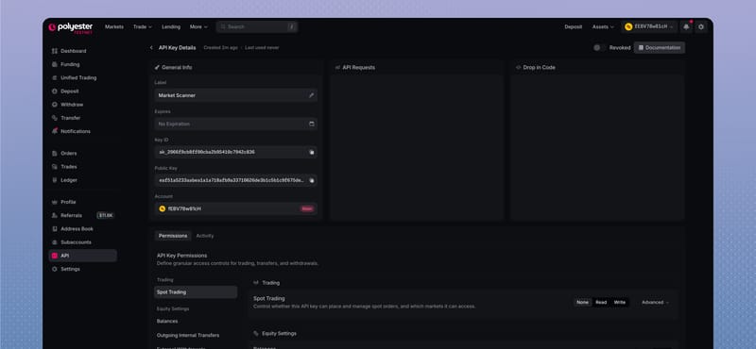Click the power icon in header

pyautogui.click(x=701, y=27)
